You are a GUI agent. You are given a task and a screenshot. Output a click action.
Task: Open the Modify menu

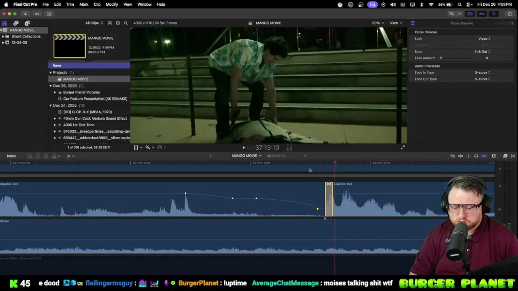(x=112, y=4)
